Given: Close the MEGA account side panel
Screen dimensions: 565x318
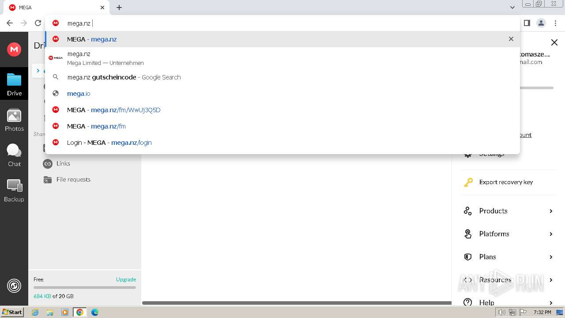Looking at the screenshot, I should tap(554, 42).
